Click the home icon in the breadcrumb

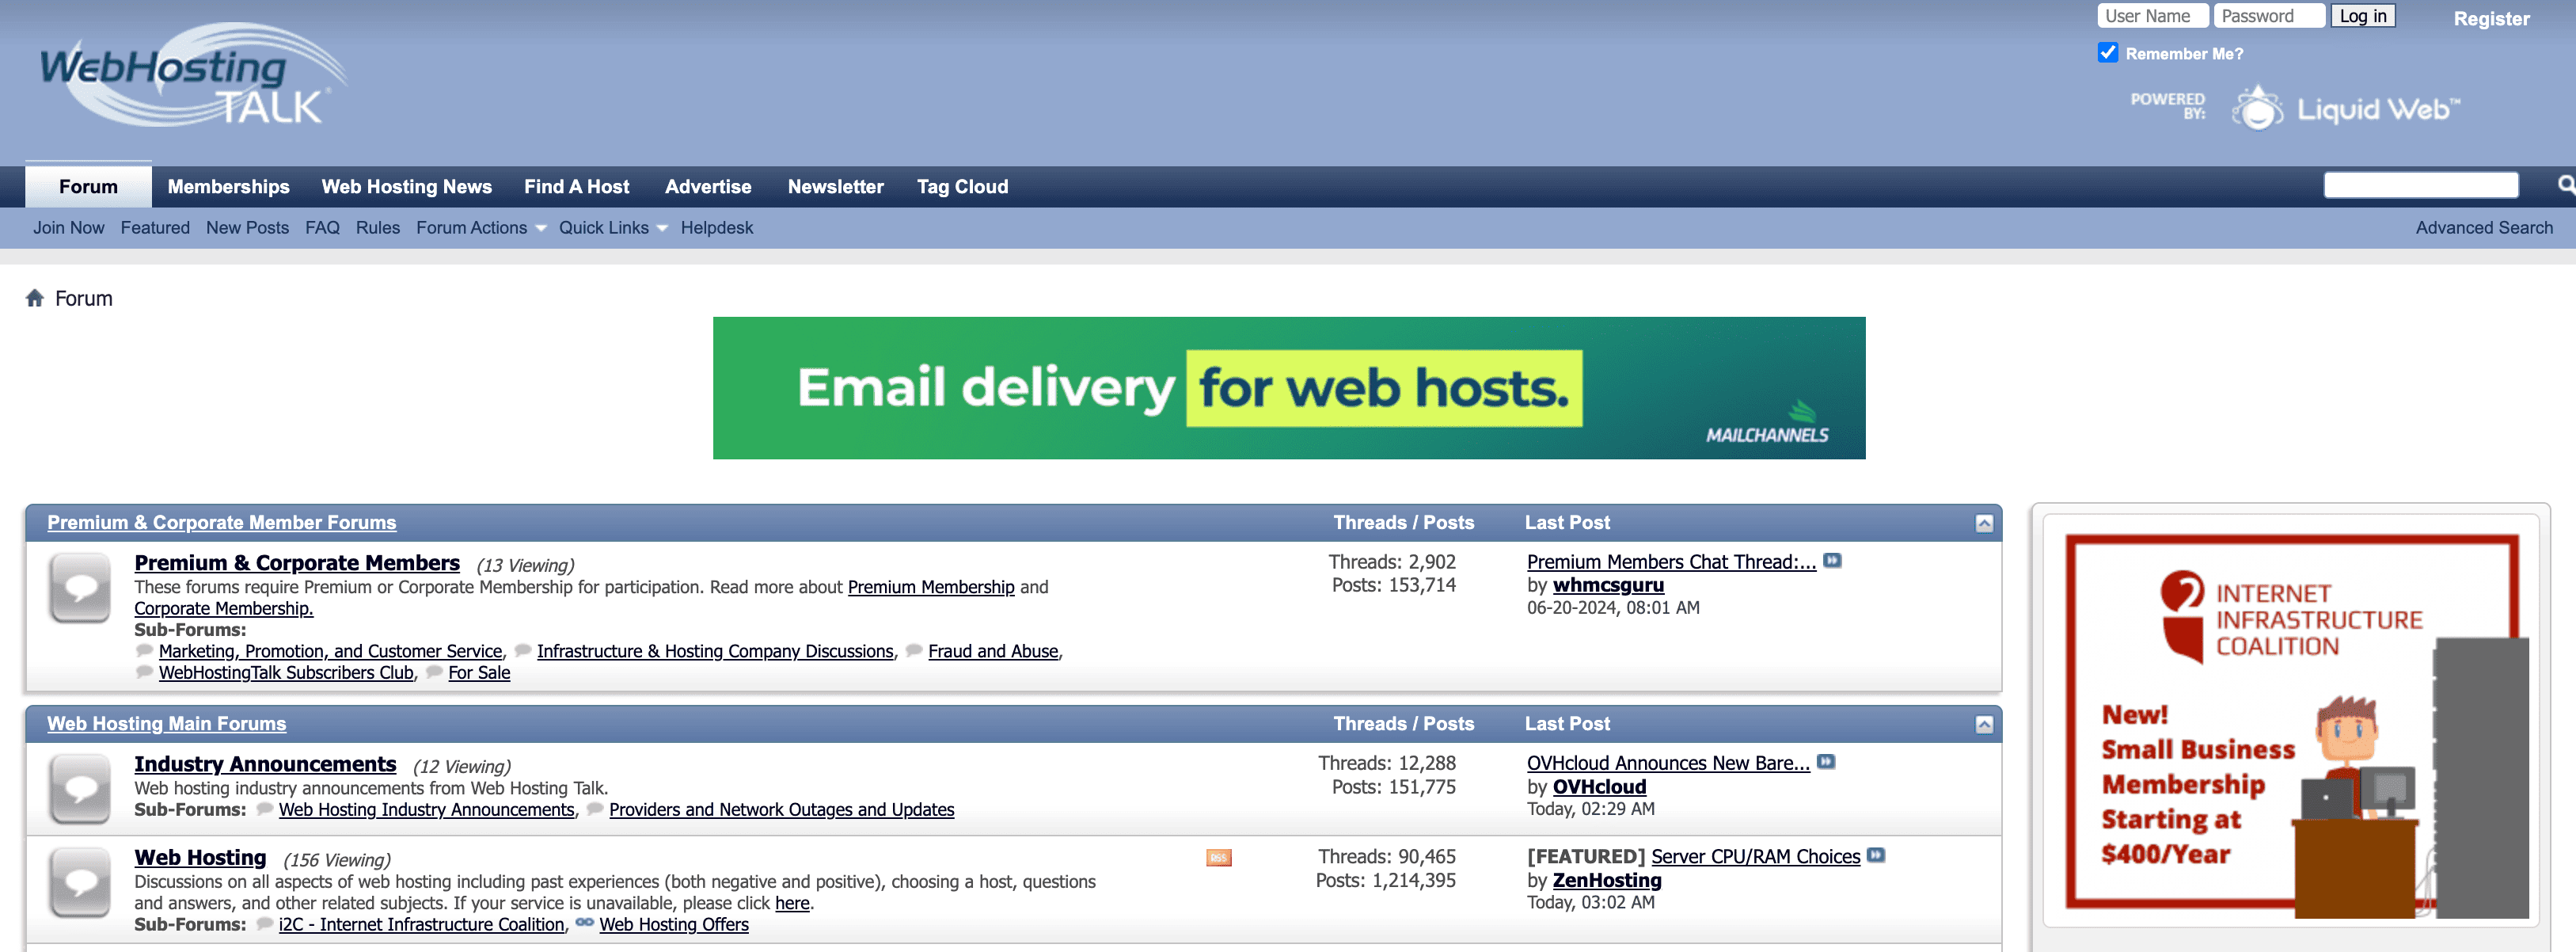tap(36, 298)
